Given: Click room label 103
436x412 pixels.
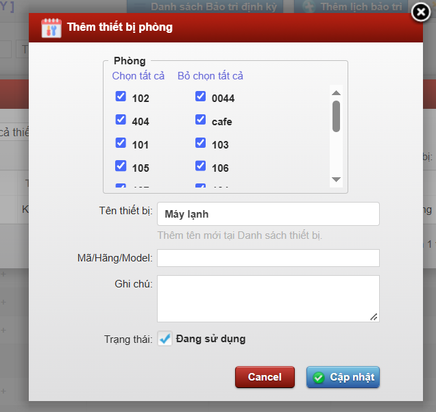Looking at the screenshot, I should pyautogui.click(x=220, y=144).
